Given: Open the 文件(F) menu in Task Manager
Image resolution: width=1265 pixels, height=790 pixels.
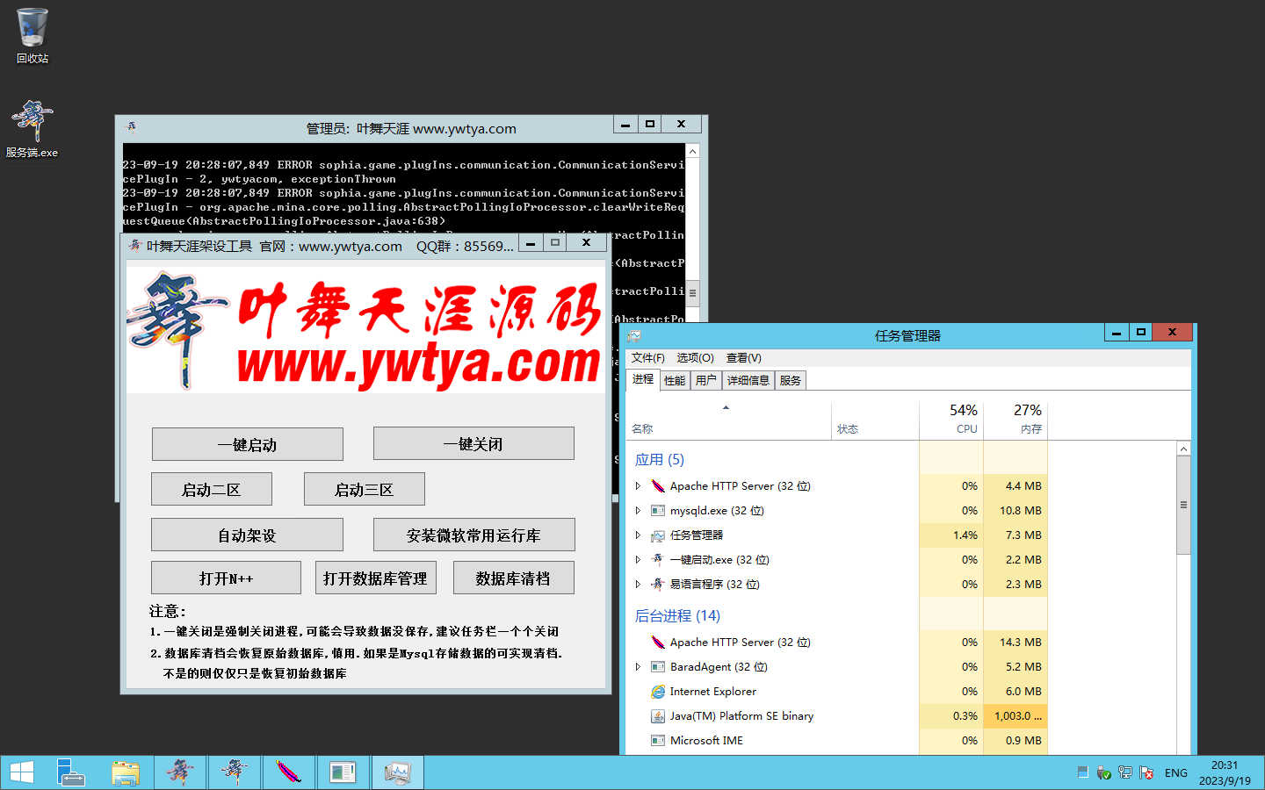Looking at the screenshot, I should click(x=647, y=357).
